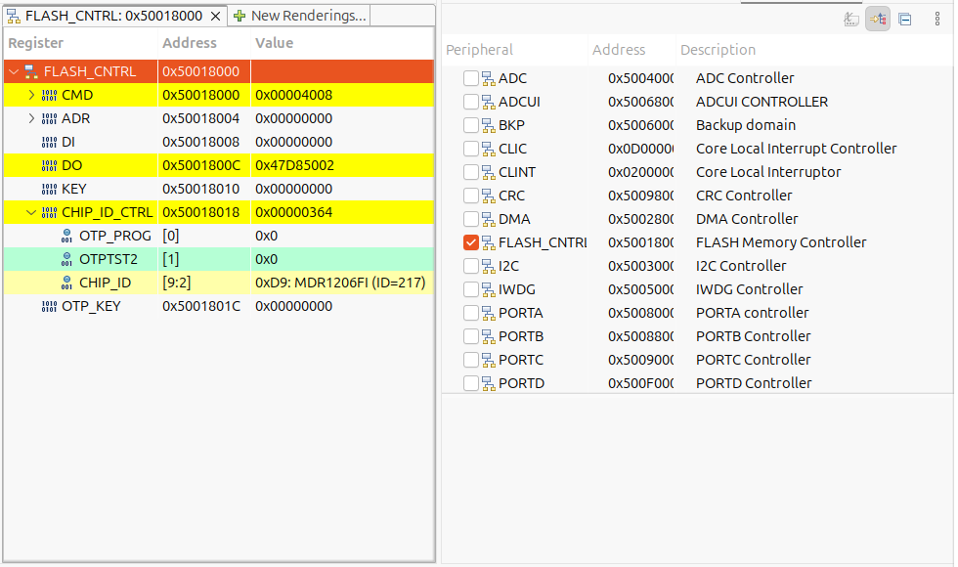The image size is (958, 567).
Task: Toggle the highlighted tree-sync toolbar button
Action: coord(878,19)
